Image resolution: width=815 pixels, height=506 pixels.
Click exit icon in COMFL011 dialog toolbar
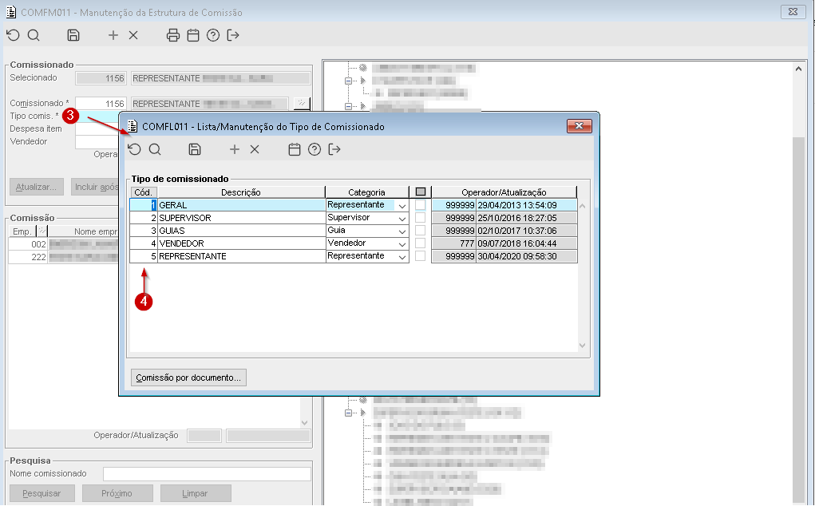click(x=334, y=149)
